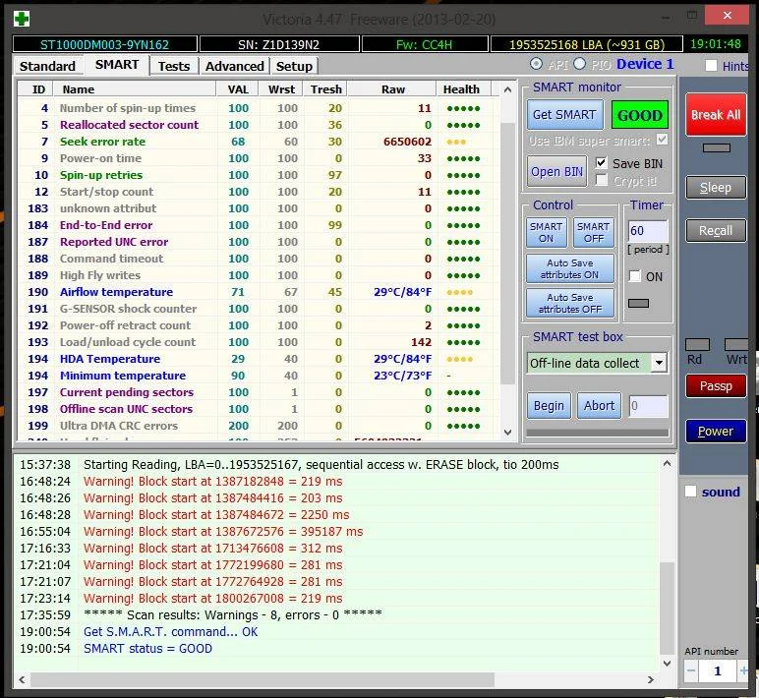Click the Passp button

pyautogui.click(x=716, y=385)
